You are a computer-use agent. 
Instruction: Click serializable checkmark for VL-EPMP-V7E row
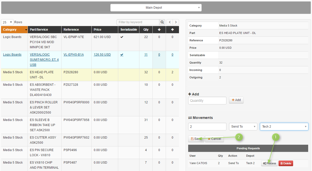tap(122, 37)
